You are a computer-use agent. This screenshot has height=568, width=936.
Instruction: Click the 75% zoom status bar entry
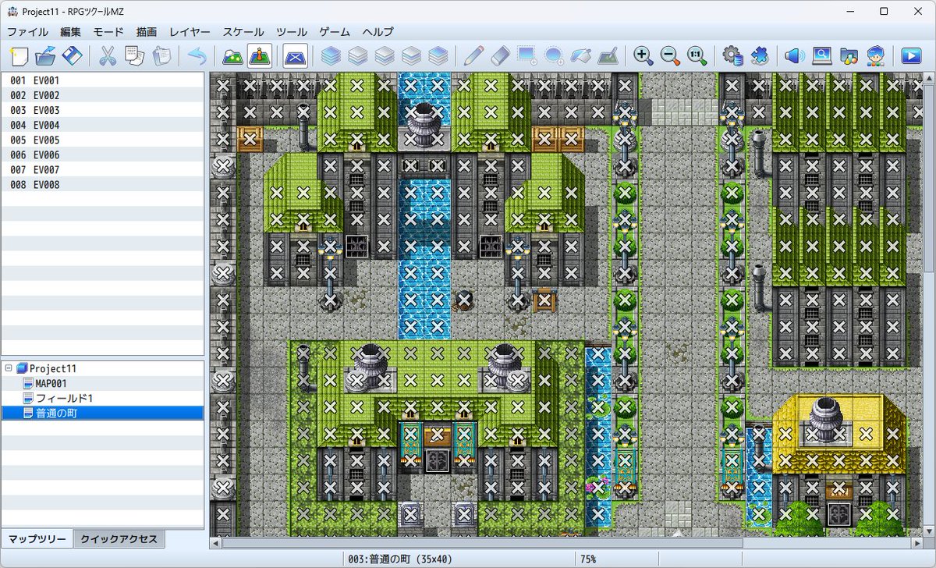[589, 559]
